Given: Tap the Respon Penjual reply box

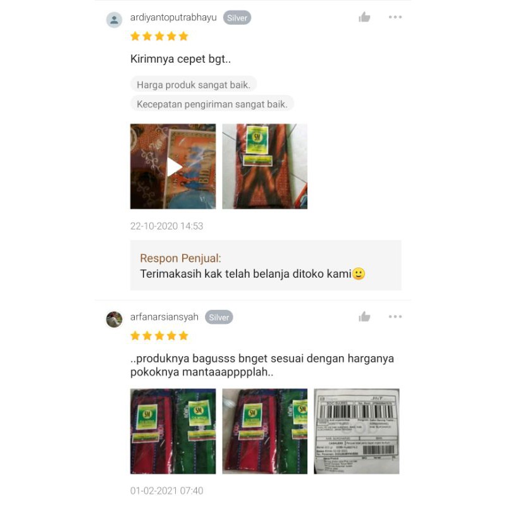Looking at the screenshot, I should [266, 265].
